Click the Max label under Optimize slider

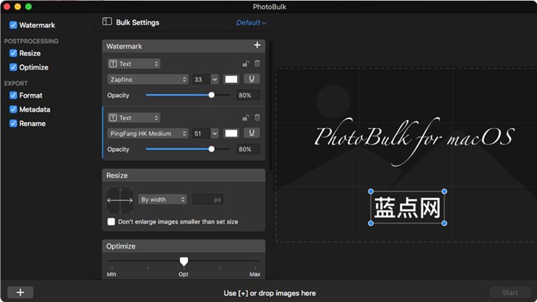[255, 275]
